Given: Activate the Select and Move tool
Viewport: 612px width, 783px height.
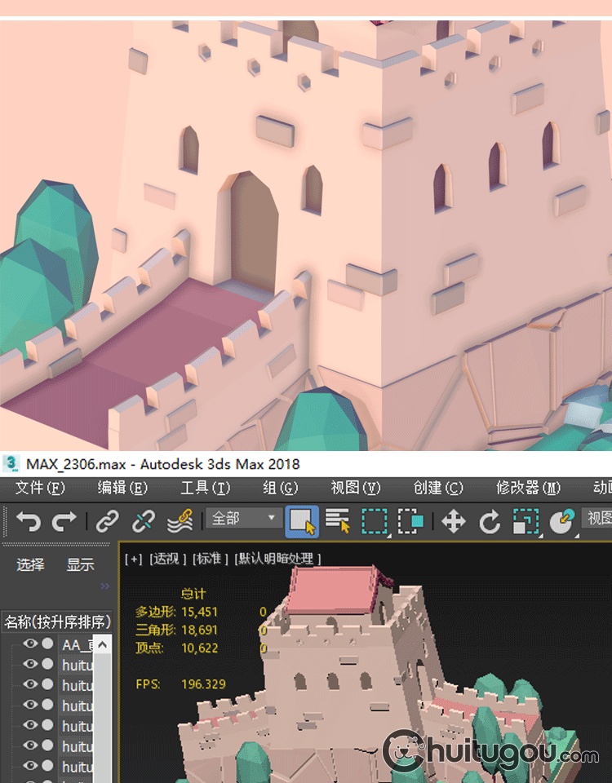Looking at the screenshot, I should click(453, 522).
